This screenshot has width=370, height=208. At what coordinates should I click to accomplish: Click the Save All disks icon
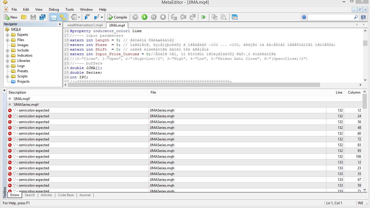(x=42, y=17)
